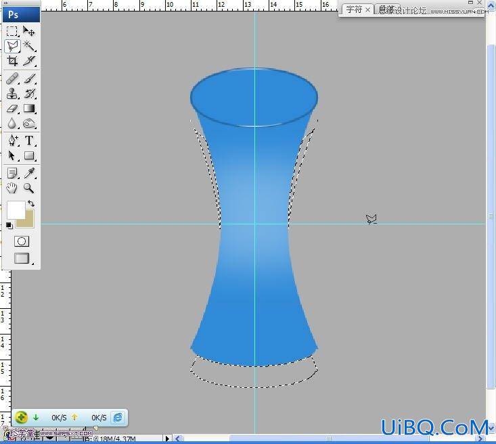Select the Path Selection arrow tool
496x444 pixels.
point(12,156)
